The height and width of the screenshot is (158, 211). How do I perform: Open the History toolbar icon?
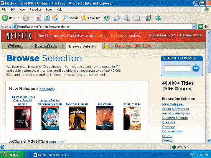[x=107, y=18]
